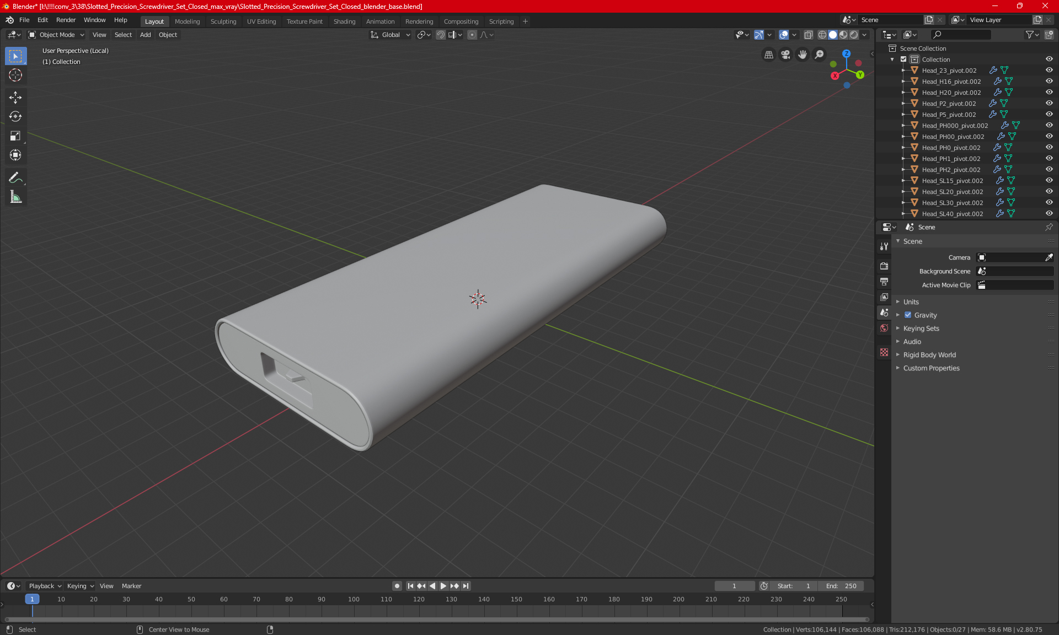Click the play animation button
The height and width of the screenshot is (635, 1059).
point(443,586)
